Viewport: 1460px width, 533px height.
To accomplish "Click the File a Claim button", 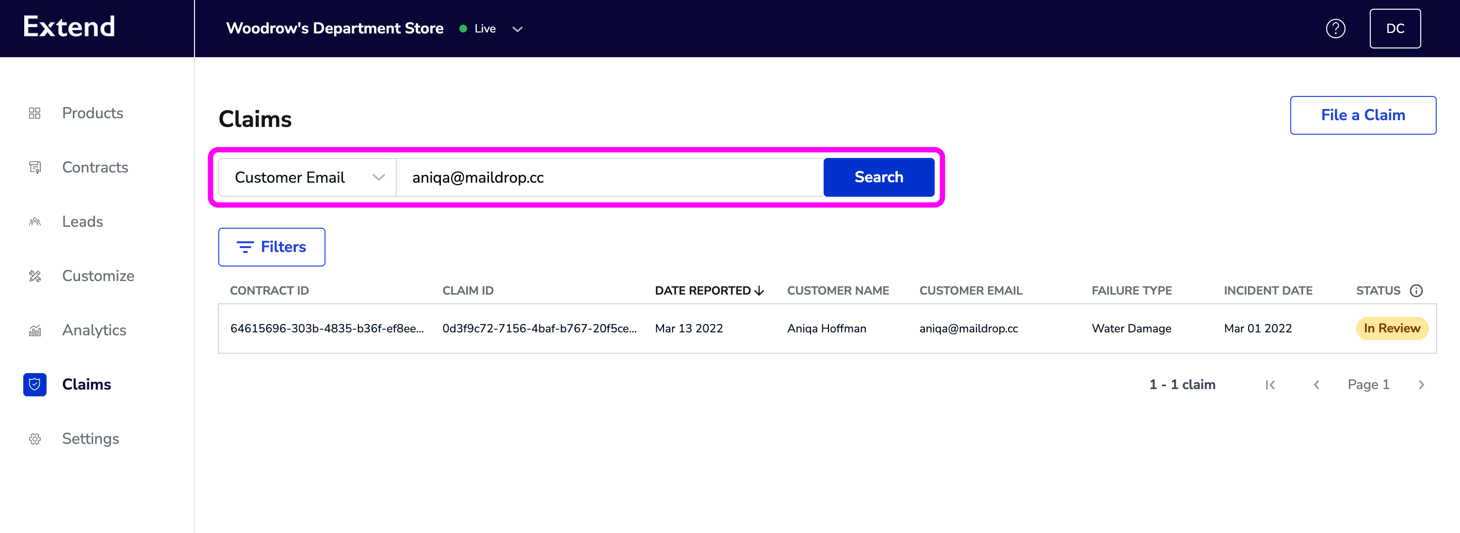I will (x=1363, y=115).
